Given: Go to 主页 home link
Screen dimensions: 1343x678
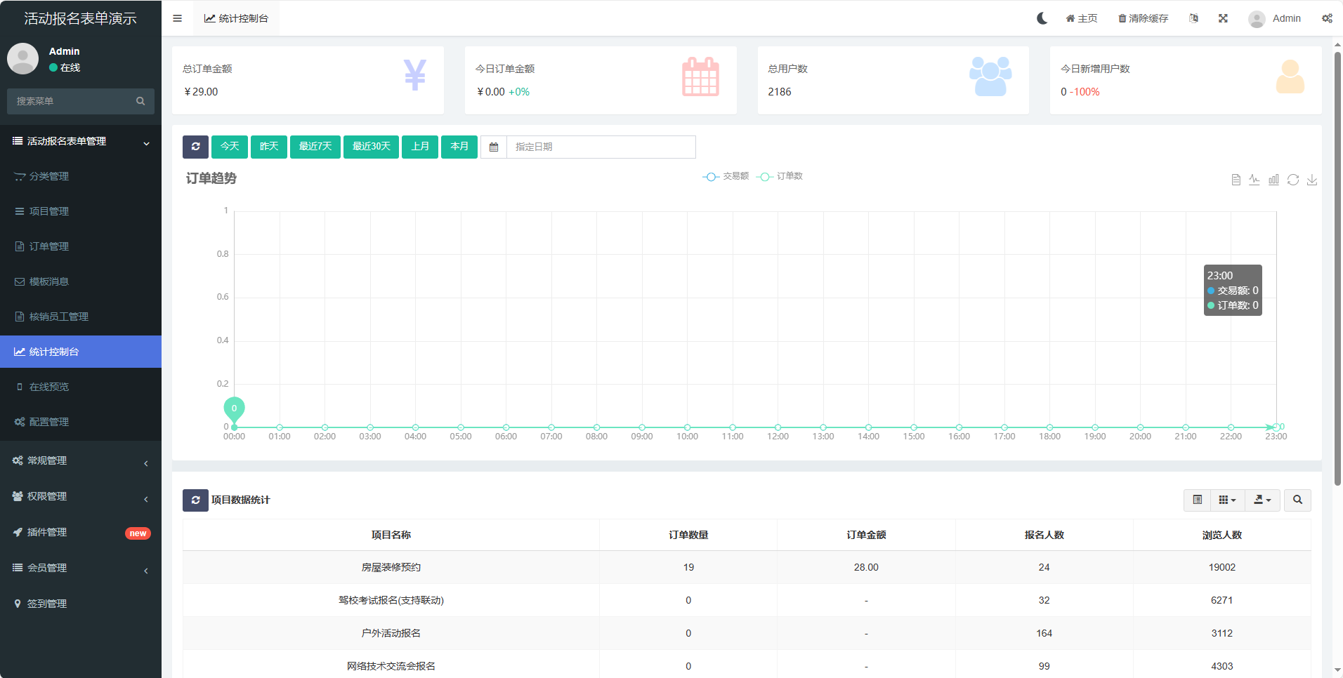Looking at the screenshot, I should 1082,18.
